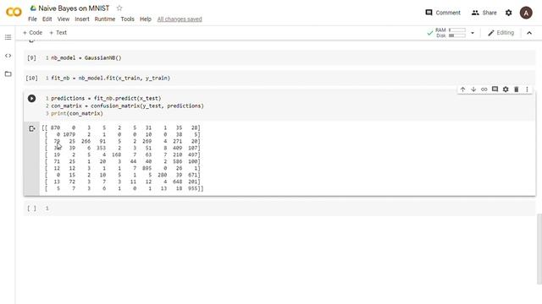Open the Insert menu
Viewport: 542px width, 304px height.
click(82, 19)
